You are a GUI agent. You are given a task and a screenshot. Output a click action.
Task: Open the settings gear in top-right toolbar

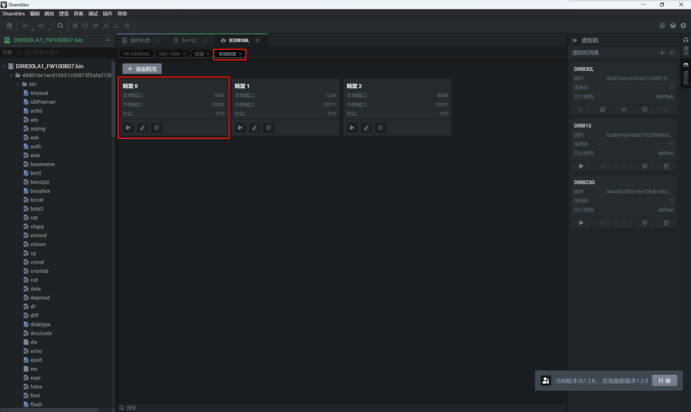[x=683, y=26]
